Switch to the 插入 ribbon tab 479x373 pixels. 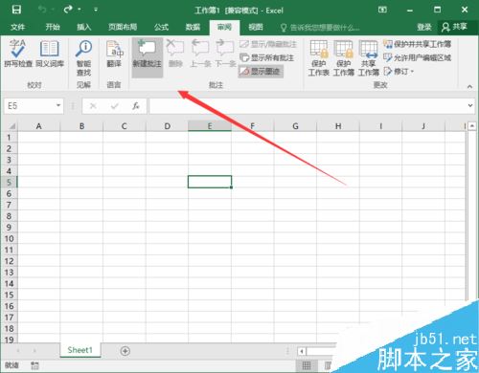coord(84,27)
